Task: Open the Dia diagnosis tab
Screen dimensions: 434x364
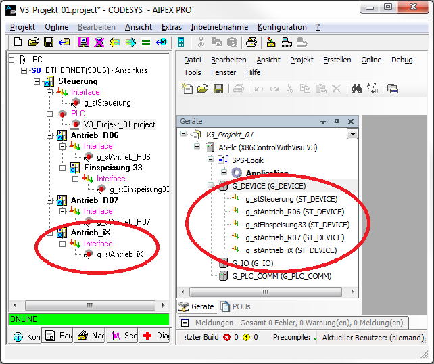Action: pyautogui.click(x=155, y=336)
